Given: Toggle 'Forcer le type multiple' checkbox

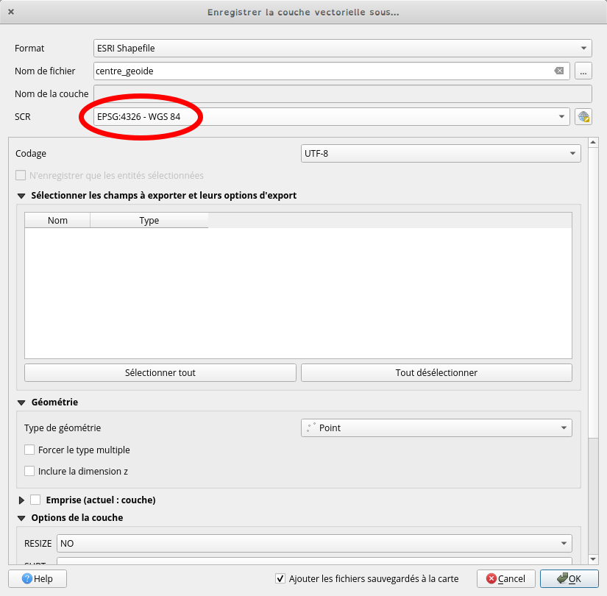Looking at the screenshot, I should 29,450.
